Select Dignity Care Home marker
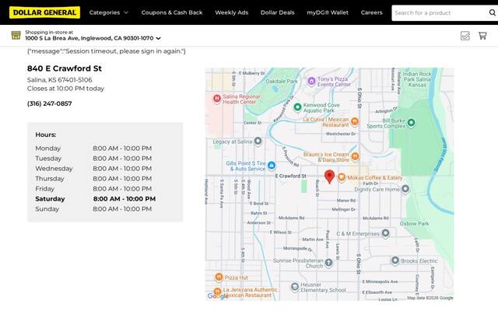This screenshot has height=311, width=498. click(405, 189)
